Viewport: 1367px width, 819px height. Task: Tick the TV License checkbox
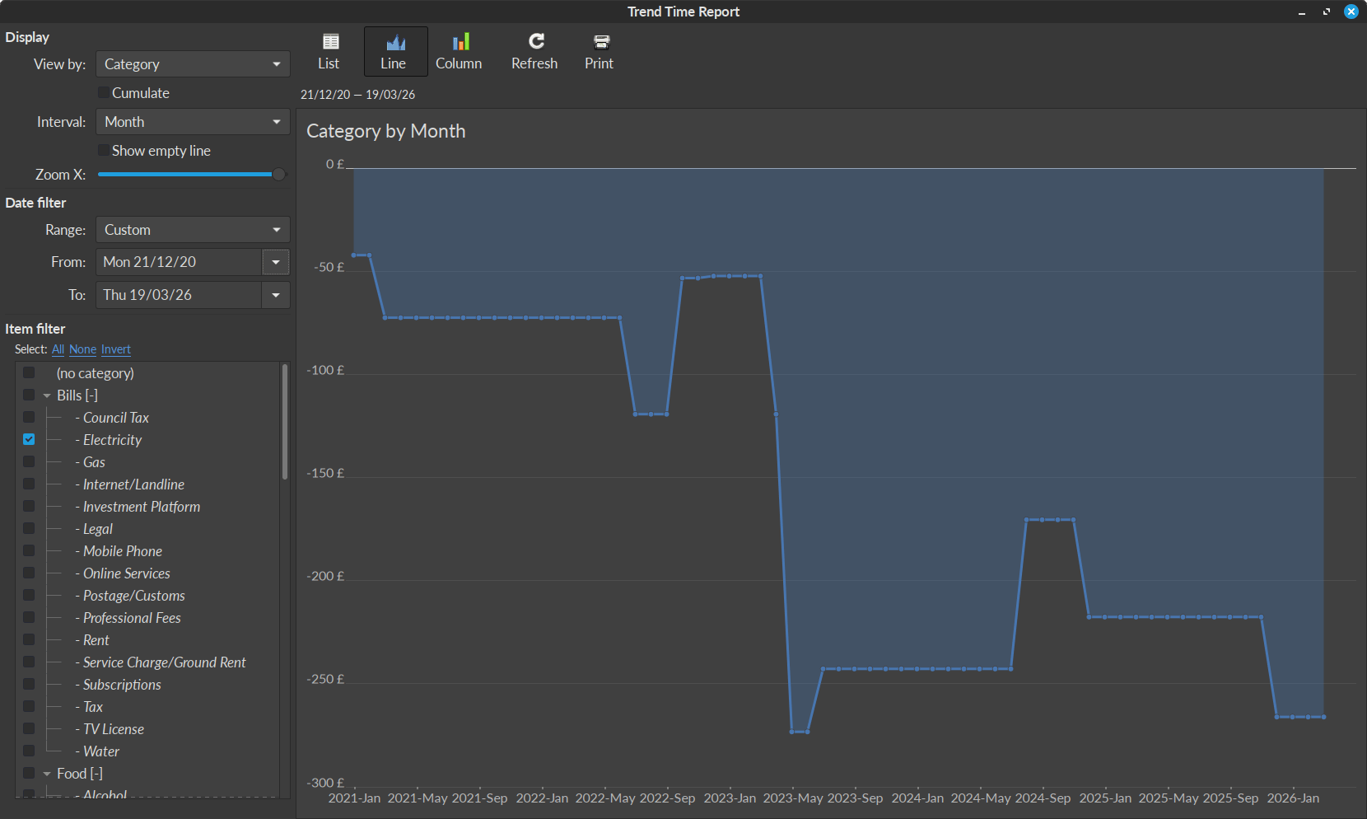29,728
